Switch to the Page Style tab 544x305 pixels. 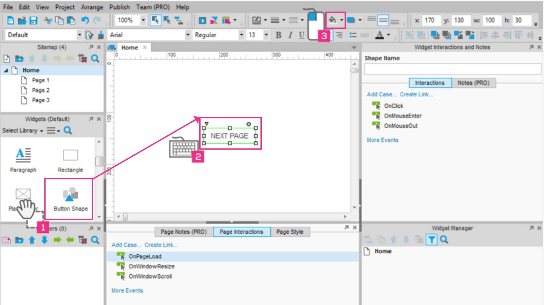[289, 232]
